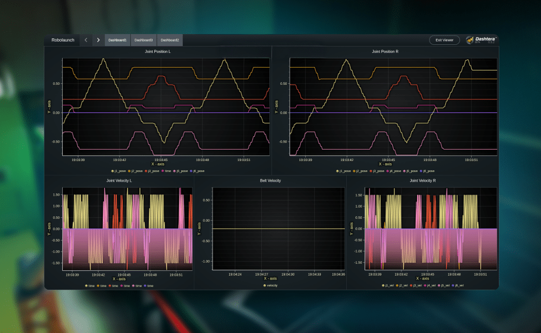Click the Dashtera logo
Image resolution: width=541 pixels, height=333 pixels.
[x=480, y=40]
